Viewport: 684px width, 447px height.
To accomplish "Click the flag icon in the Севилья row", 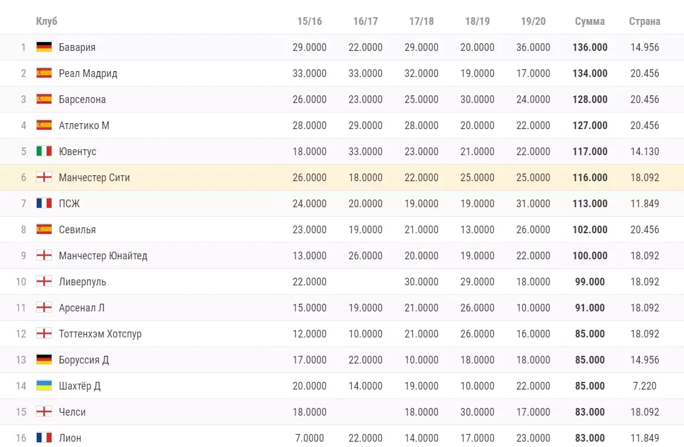I will click(x=44, y=229).
